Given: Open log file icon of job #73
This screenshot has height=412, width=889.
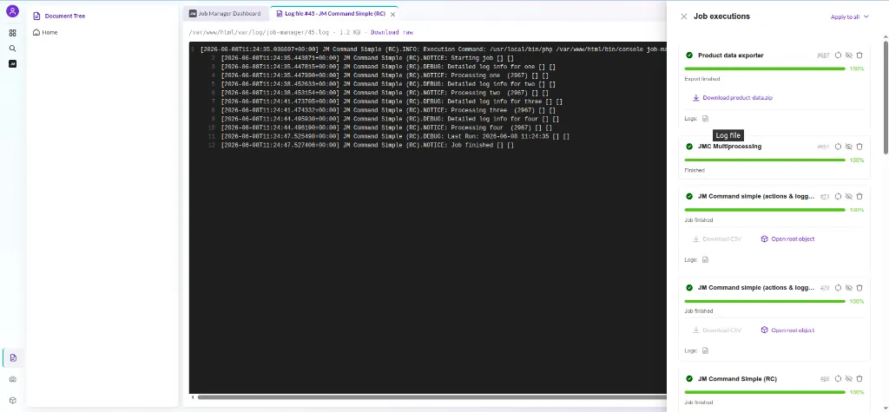Looking at the screenshot, I should 705,259.
